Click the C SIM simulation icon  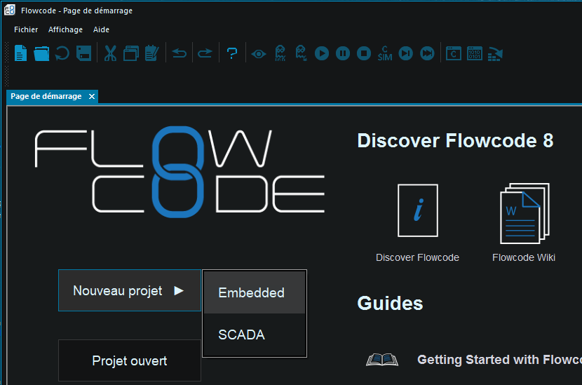click(385, 53)
